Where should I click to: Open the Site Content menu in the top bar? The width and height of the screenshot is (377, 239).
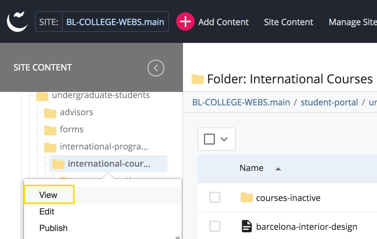pos(289,22)
